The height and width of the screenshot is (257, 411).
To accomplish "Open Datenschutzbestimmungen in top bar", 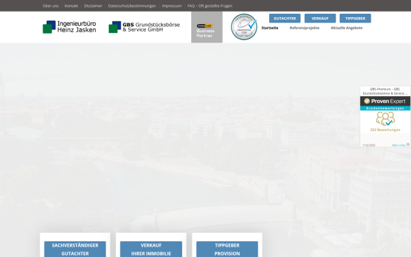I will pos(132,5).
